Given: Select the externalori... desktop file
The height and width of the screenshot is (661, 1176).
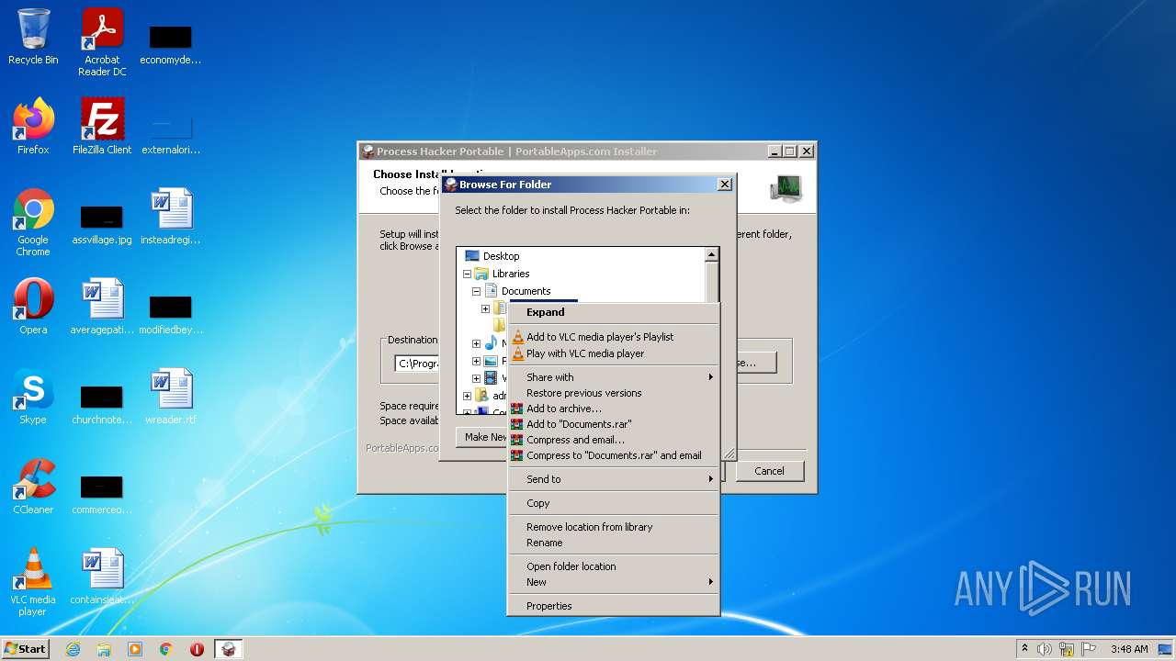Looking at the screenshot, I should coord(171,135).
